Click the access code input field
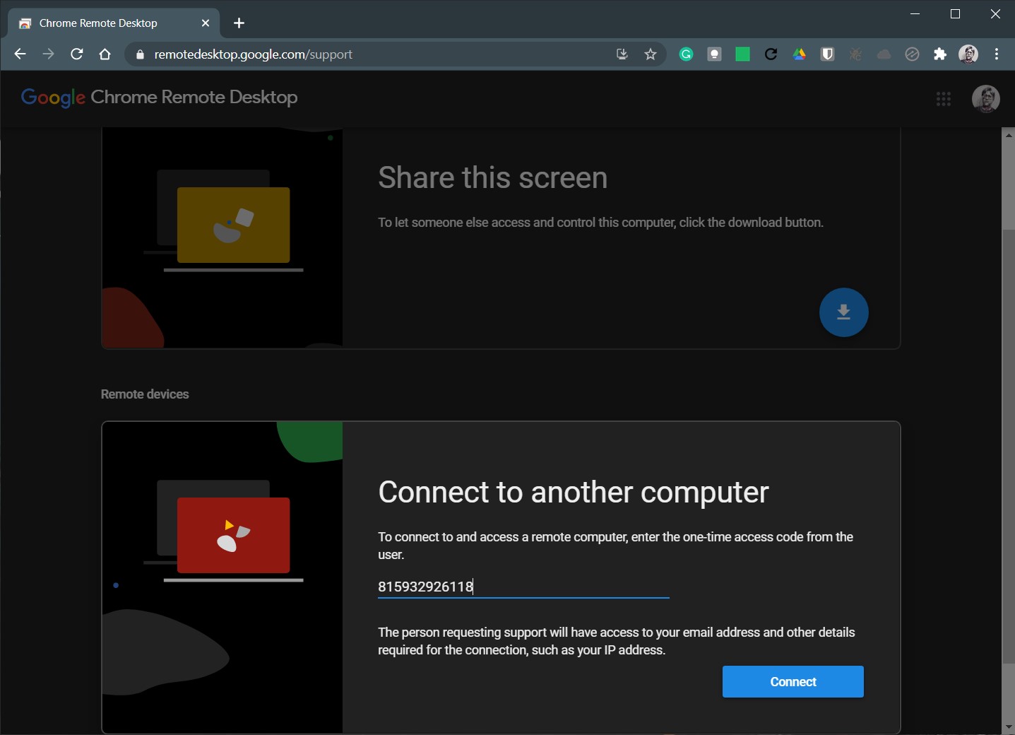This screenshot has width=1015, height=735. pos(523,587)
